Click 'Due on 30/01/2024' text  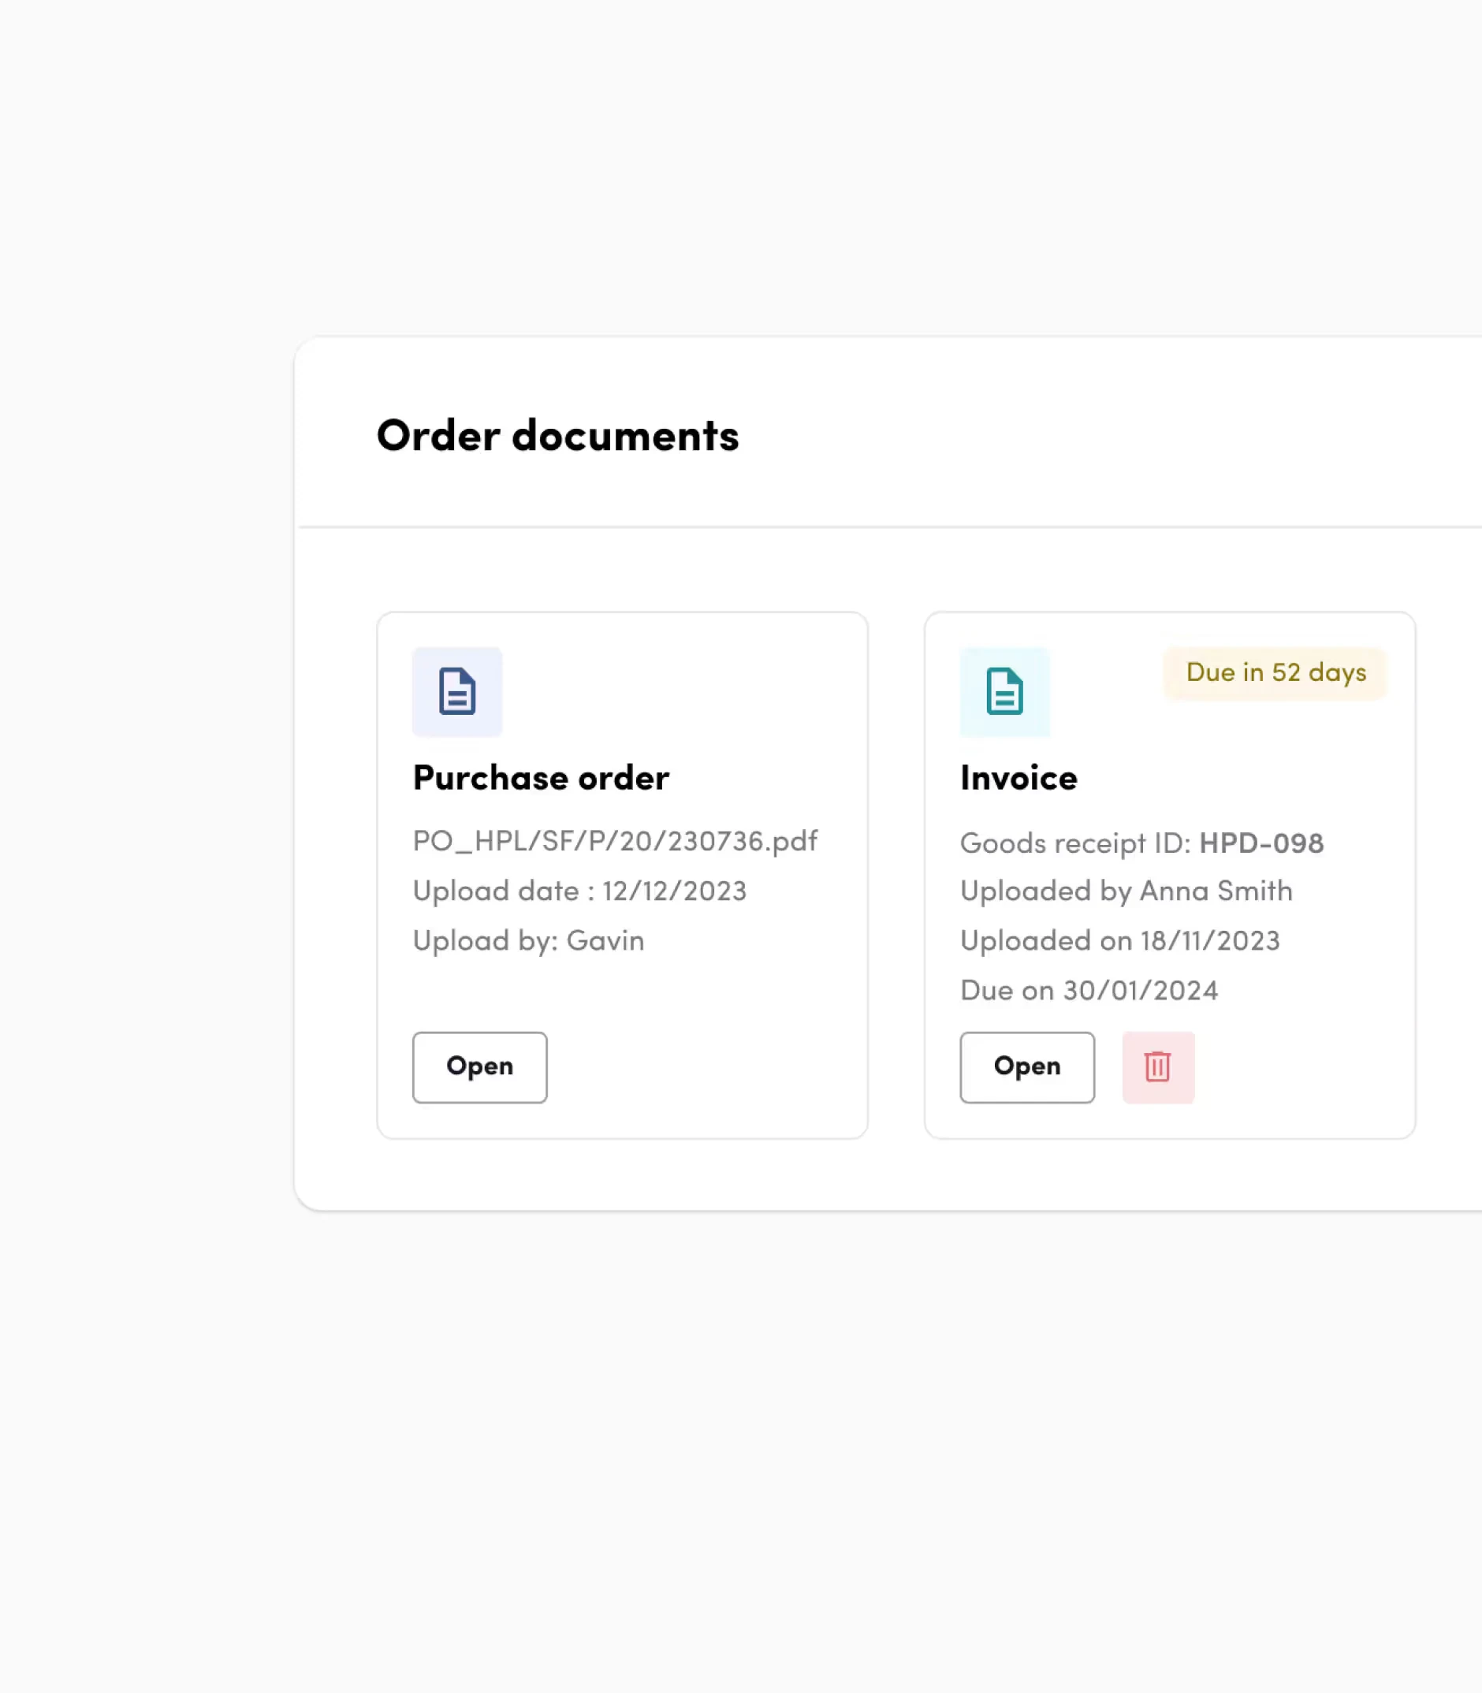1089,990
